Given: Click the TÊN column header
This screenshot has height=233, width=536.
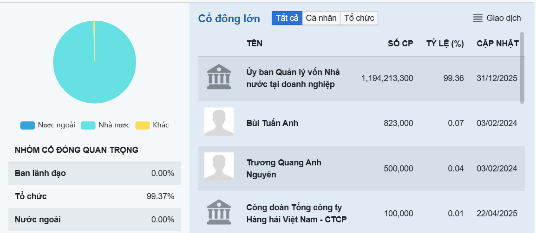Looking at the screenshot, I should 255,44.
